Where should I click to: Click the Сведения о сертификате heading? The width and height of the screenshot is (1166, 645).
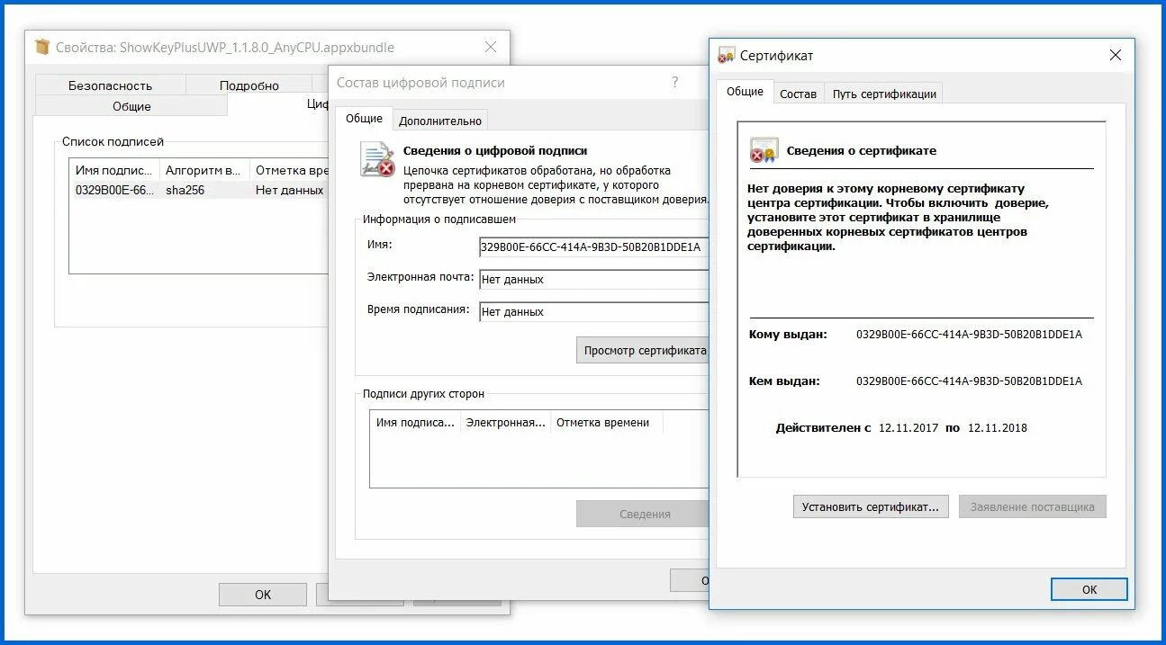tap(862, 151)
